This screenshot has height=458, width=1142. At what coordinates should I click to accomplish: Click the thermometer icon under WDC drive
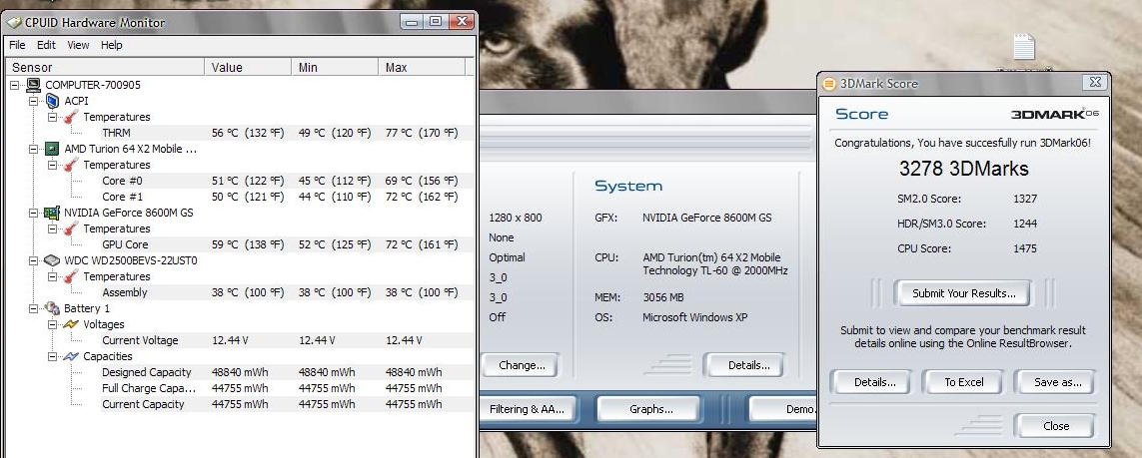pyautogui.click(x=71, y=277)
